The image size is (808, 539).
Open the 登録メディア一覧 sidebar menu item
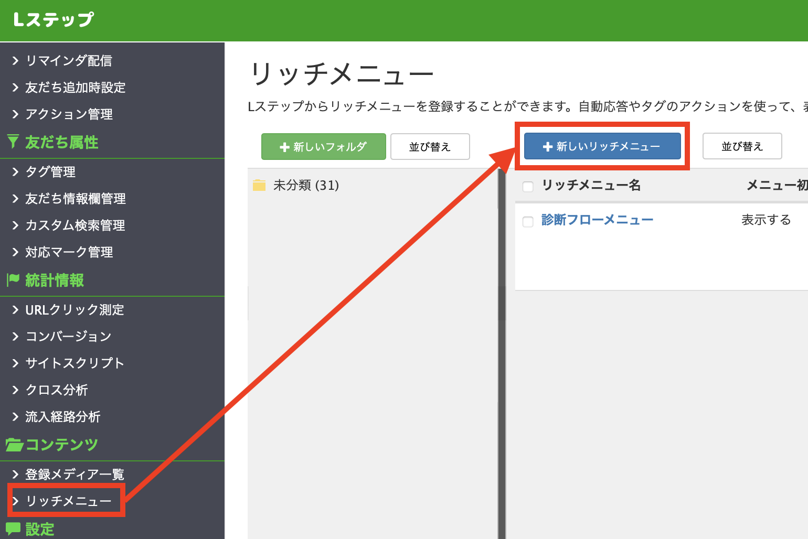point(75,474)
